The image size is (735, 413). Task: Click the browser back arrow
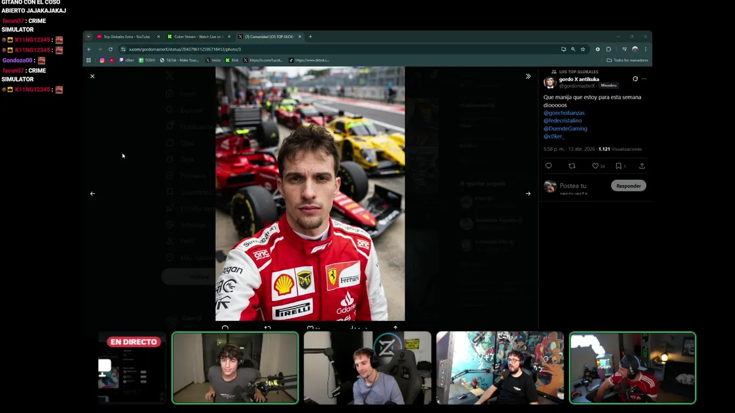point(89,49)
